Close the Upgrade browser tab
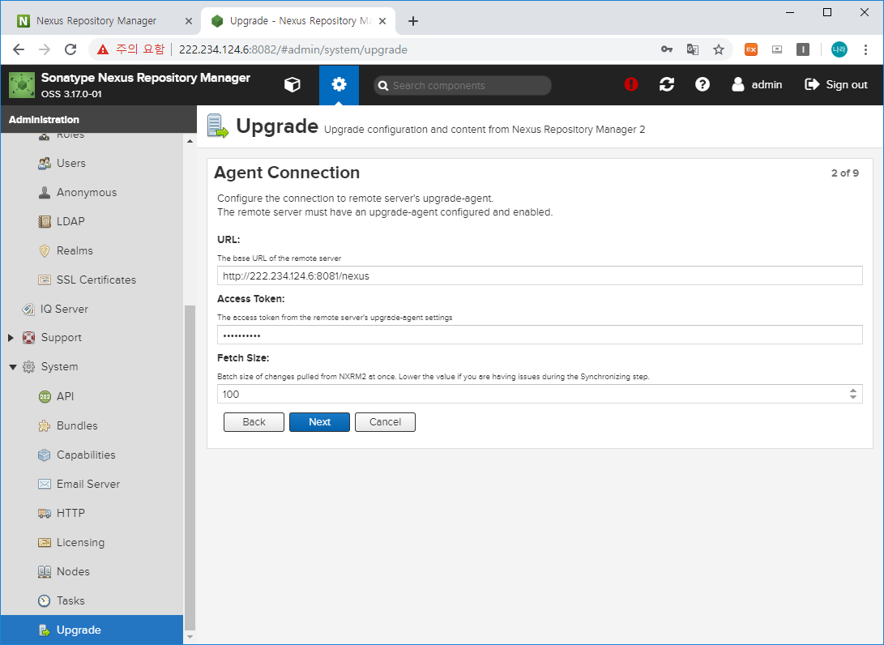This screenshot has width=884, height=645. 382,21
